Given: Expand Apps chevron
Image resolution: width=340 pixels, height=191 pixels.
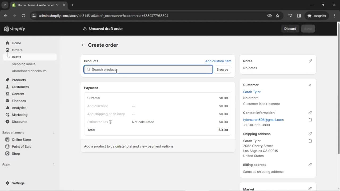Looking at the screenshot, I should (53, 164).
